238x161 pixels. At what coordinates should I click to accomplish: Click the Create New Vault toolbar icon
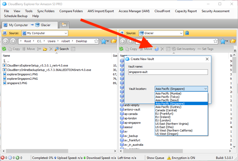coord(156,49)
